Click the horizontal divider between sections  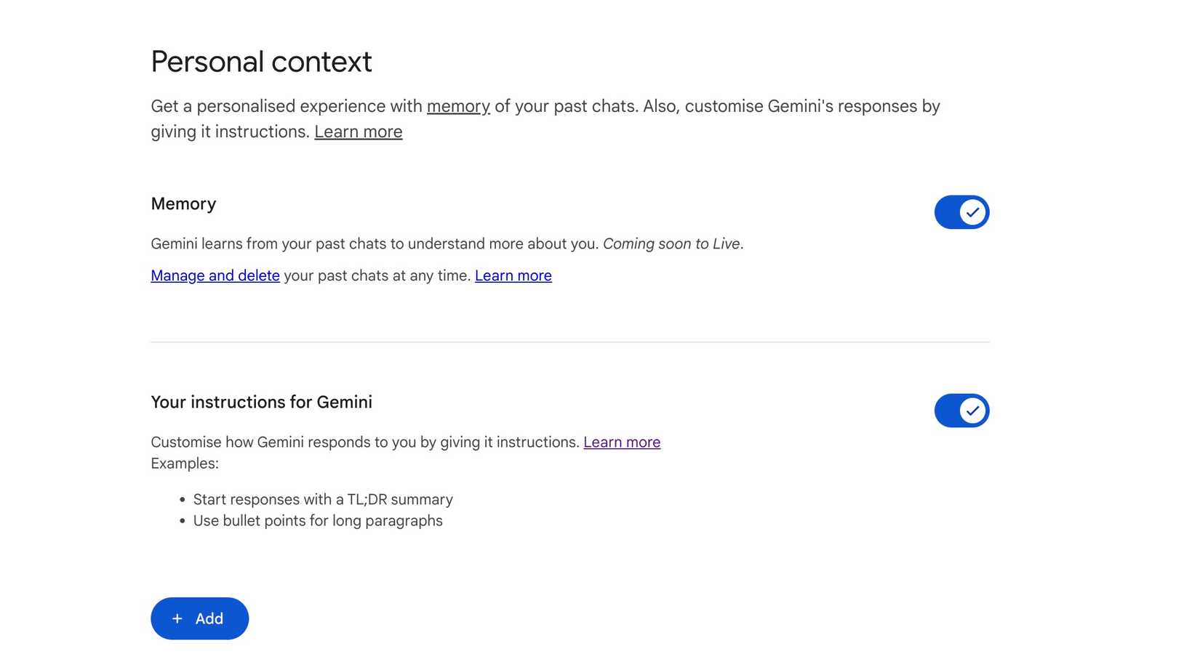(569, 342)
